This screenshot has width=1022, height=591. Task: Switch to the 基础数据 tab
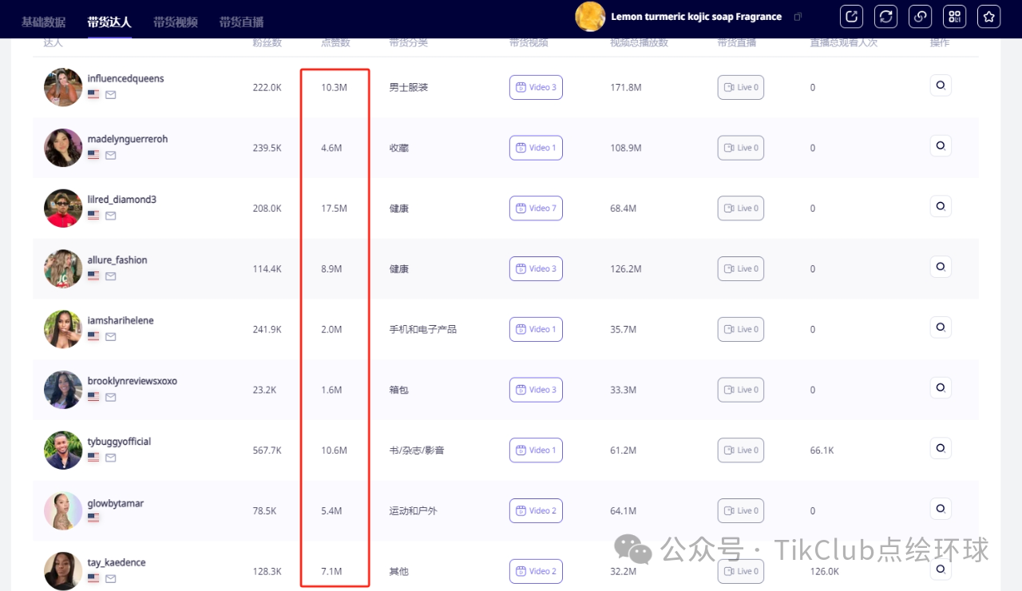pos(44,22)
